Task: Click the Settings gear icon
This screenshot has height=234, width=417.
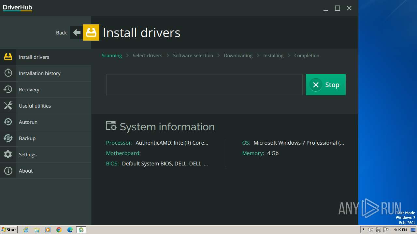Action: pos(8,154)
